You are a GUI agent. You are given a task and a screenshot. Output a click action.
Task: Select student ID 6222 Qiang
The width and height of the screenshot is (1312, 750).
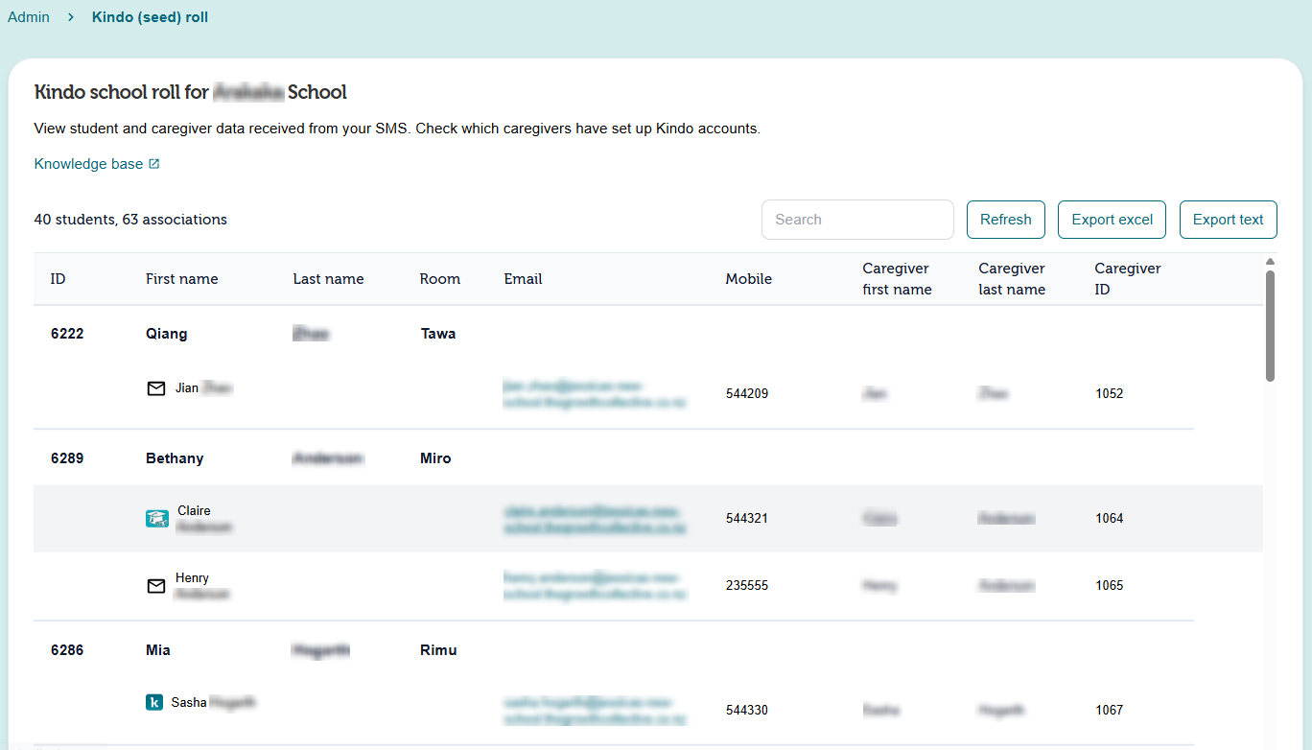(614, 334)
